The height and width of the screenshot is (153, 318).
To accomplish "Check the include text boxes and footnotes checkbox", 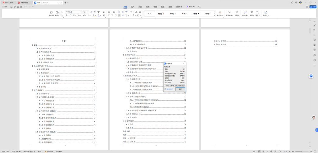I will point(165,85).
